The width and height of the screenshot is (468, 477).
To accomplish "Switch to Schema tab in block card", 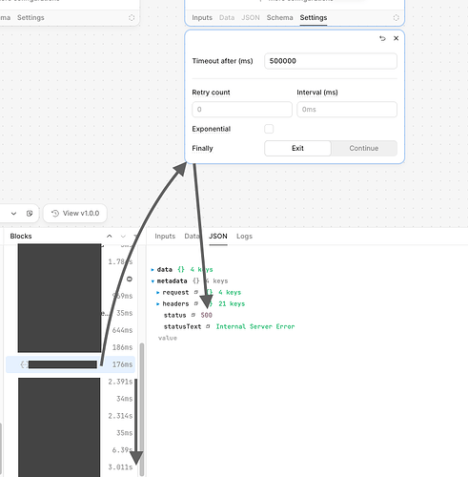I will point(280,18).
